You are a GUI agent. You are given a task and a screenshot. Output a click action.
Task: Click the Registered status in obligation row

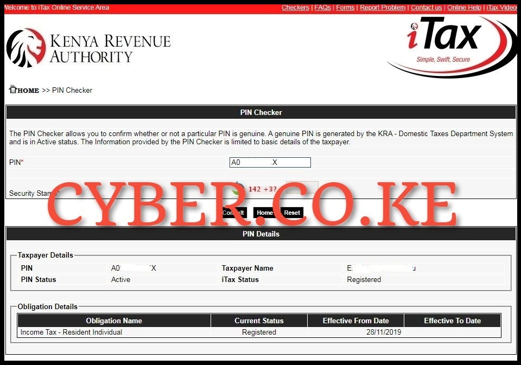coord(259,332)
